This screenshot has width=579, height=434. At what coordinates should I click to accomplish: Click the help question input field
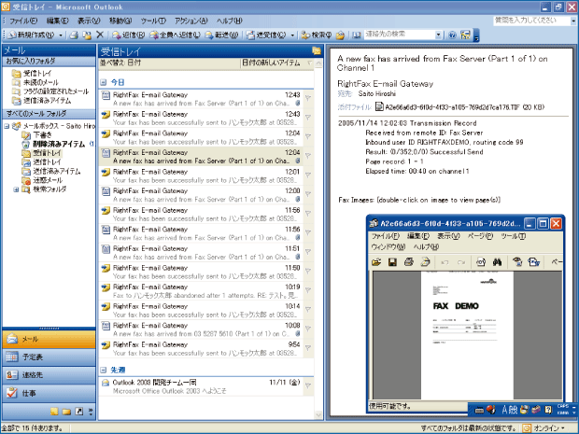point(531,21)
